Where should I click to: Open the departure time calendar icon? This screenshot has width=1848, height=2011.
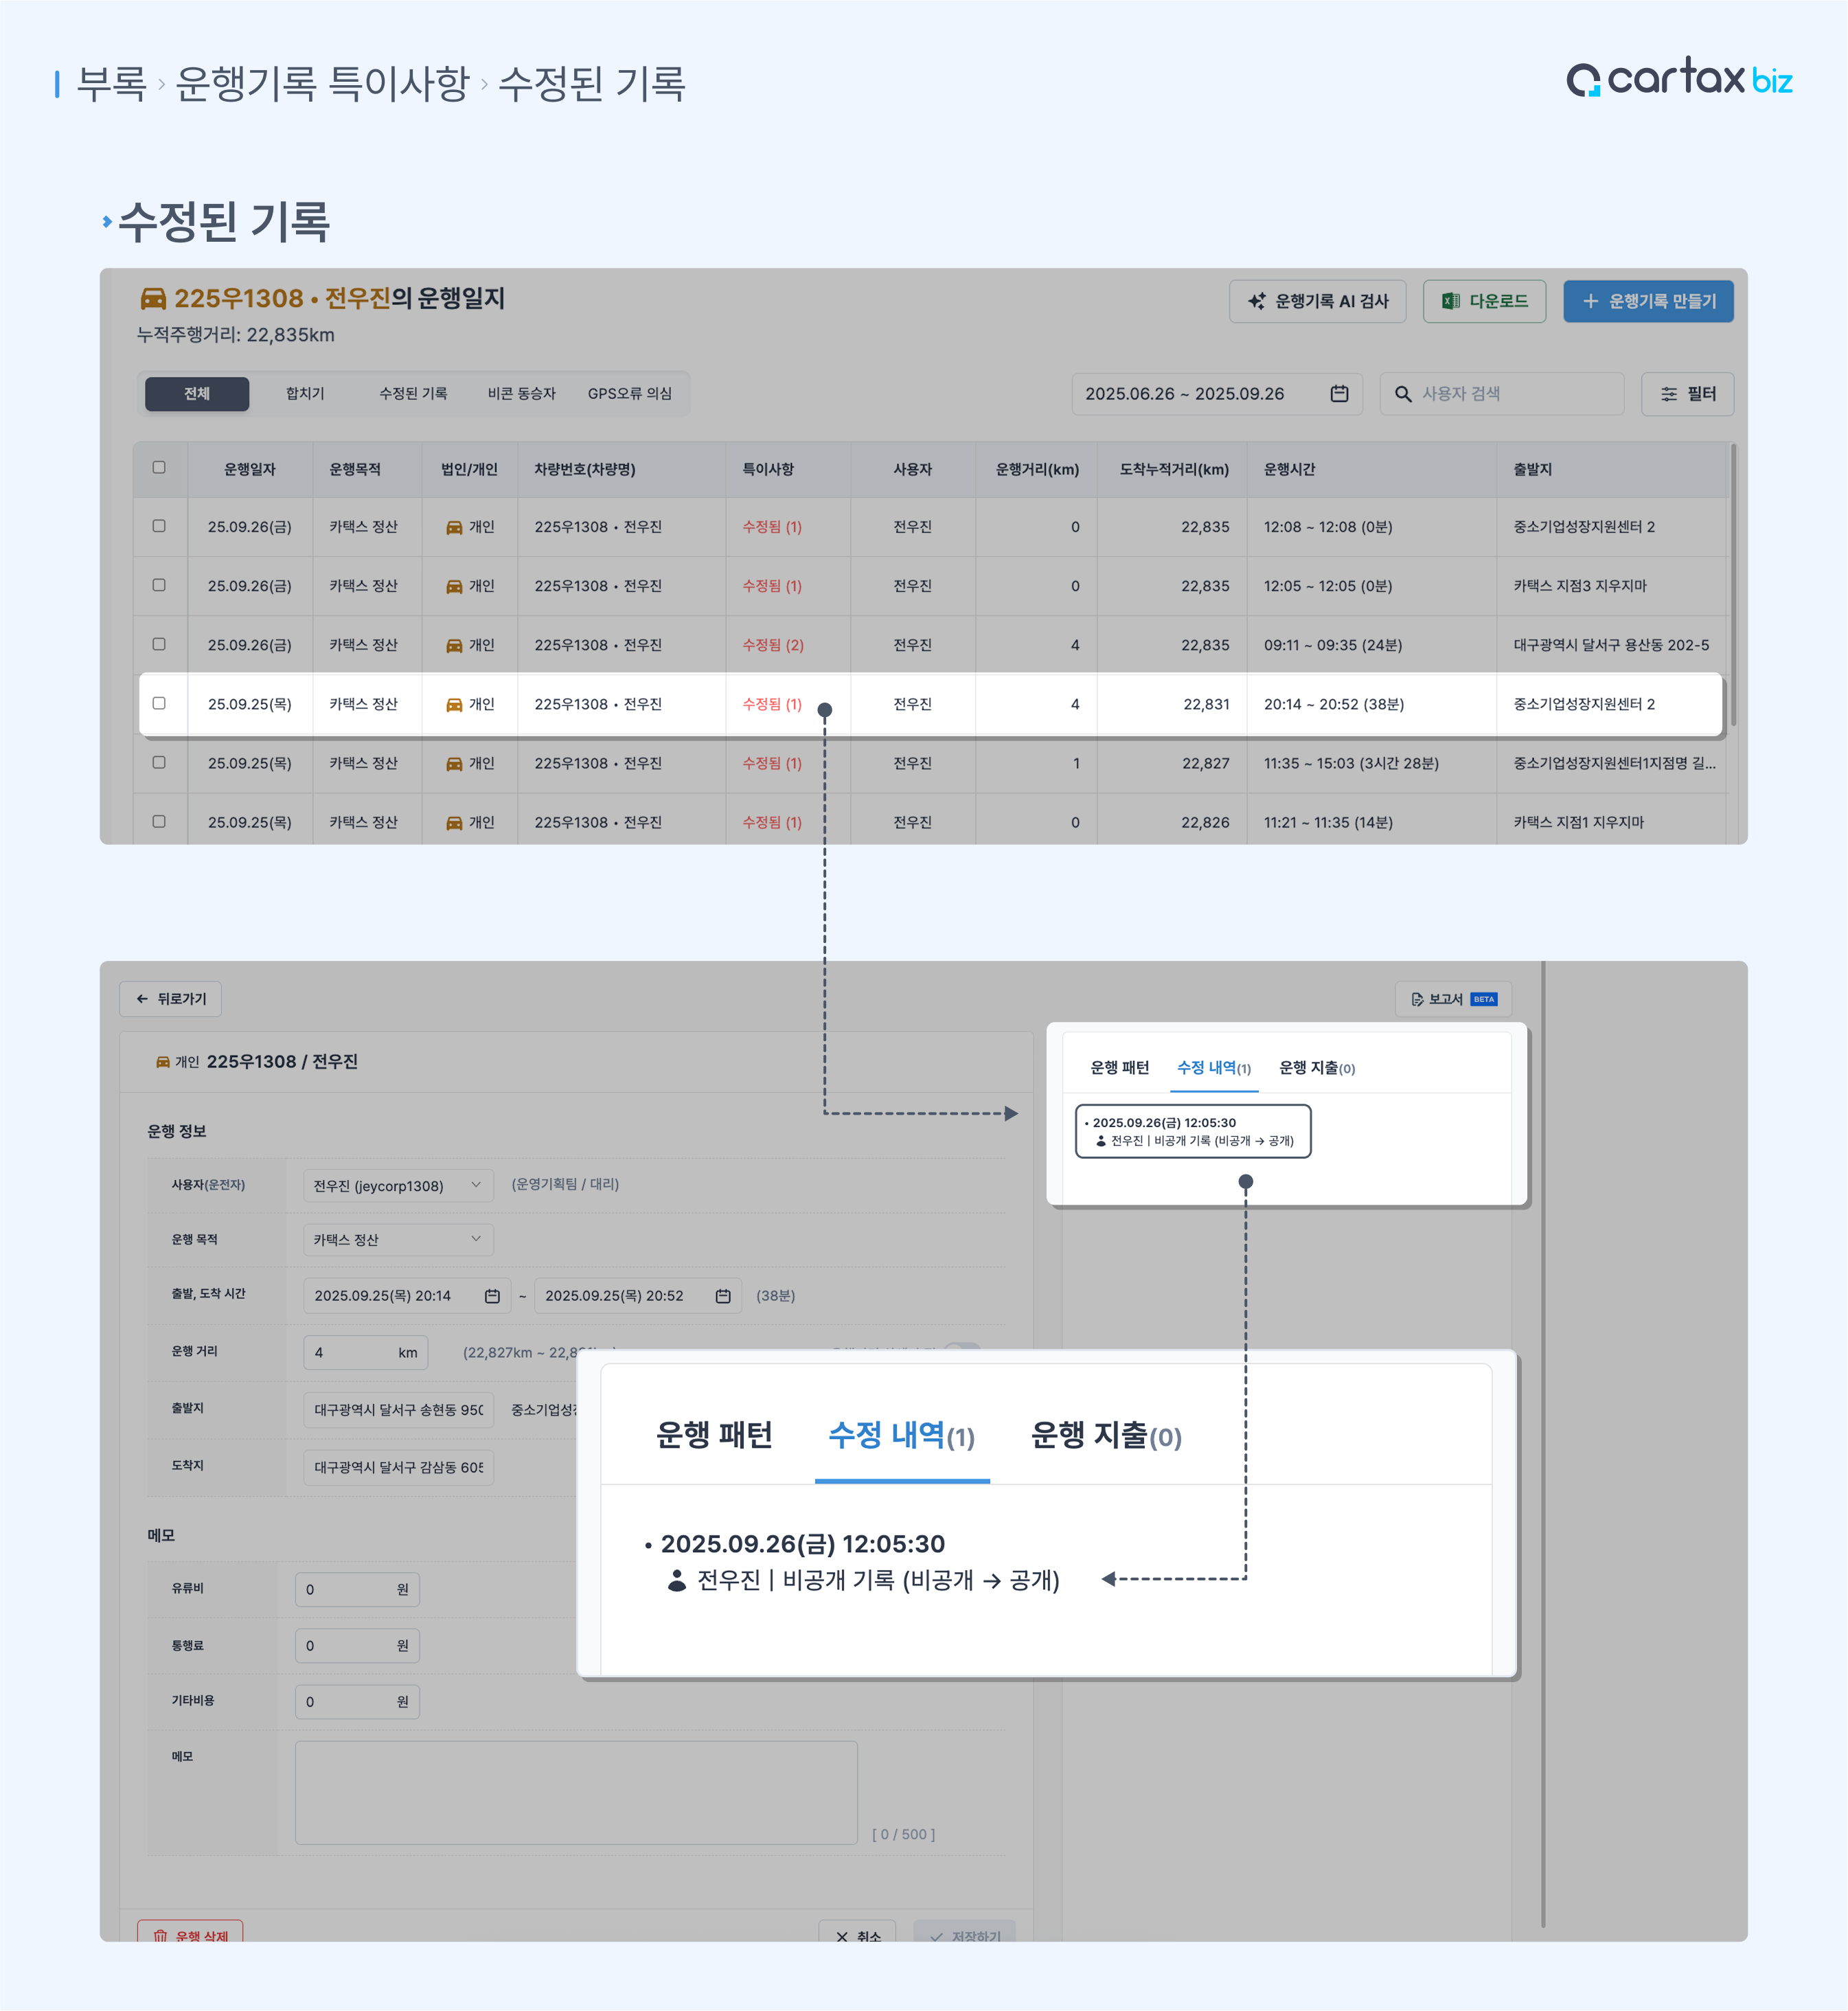click(x=492, y=1296)
